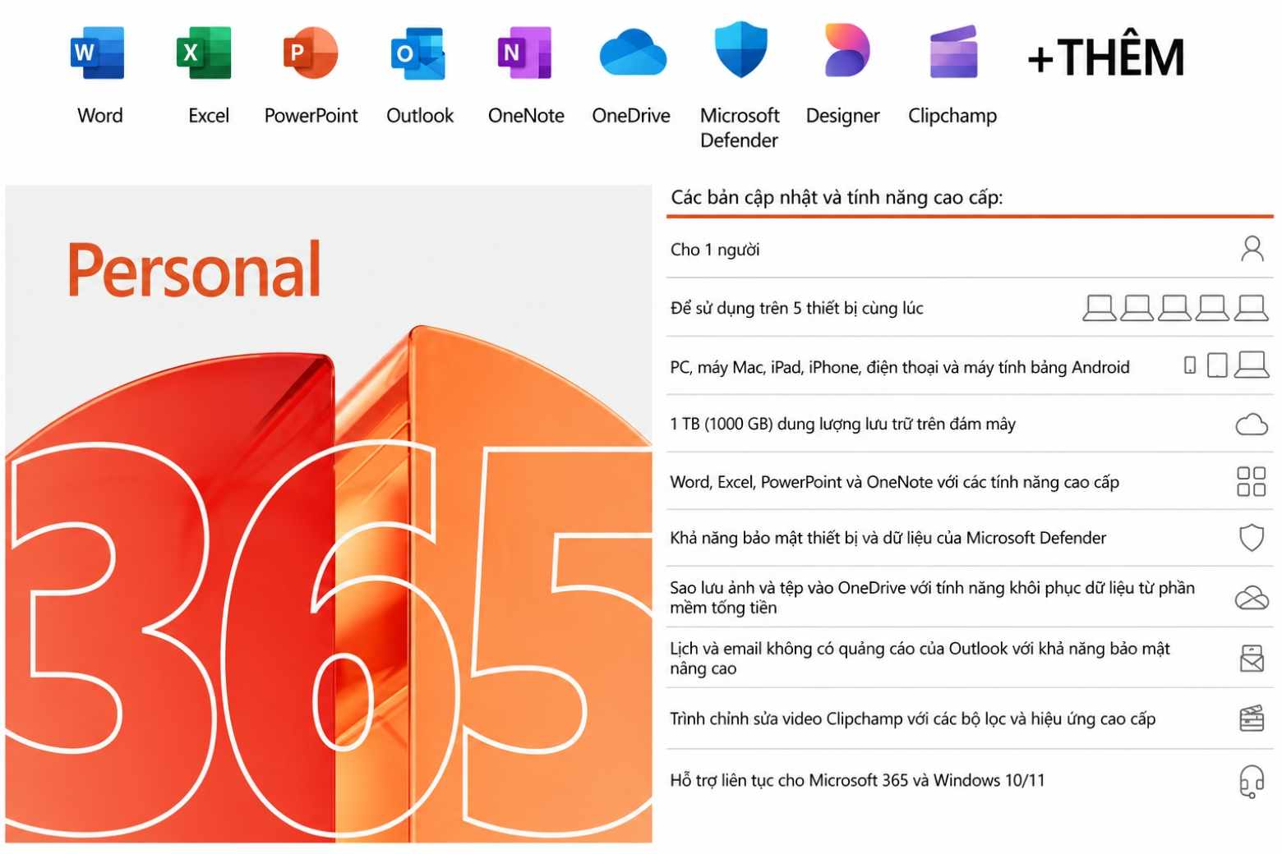Click the Outlook label text
This screenshot has width=1282, height=854.
click(x=420, y=116)
